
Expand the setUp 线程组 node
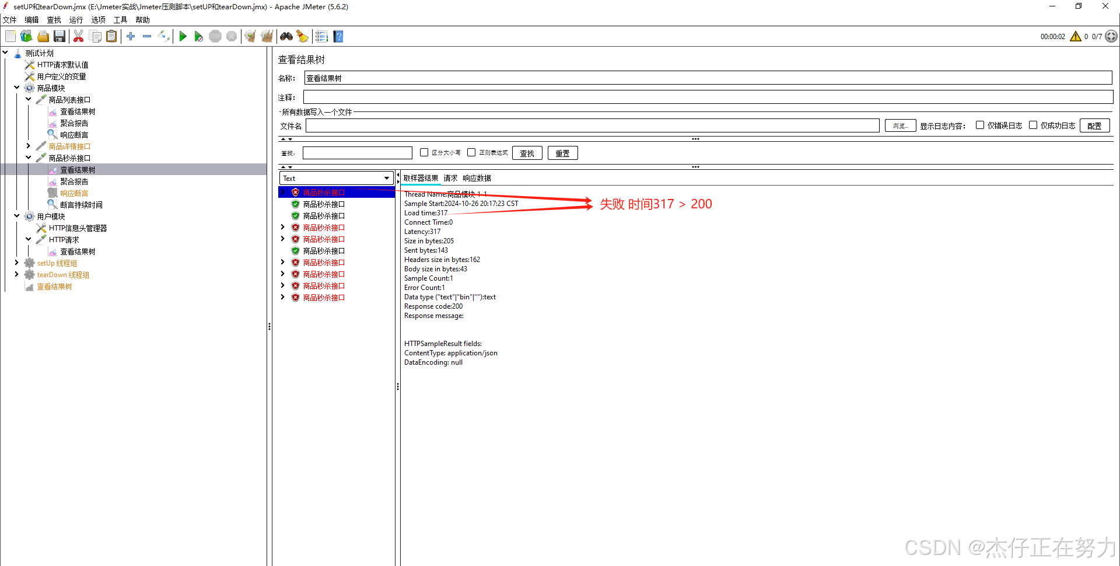pos(17,263)
